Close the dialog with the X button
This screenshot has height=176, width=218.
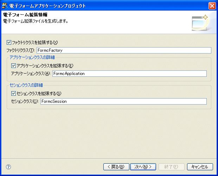pyautogui.click(x=212, y=6)
